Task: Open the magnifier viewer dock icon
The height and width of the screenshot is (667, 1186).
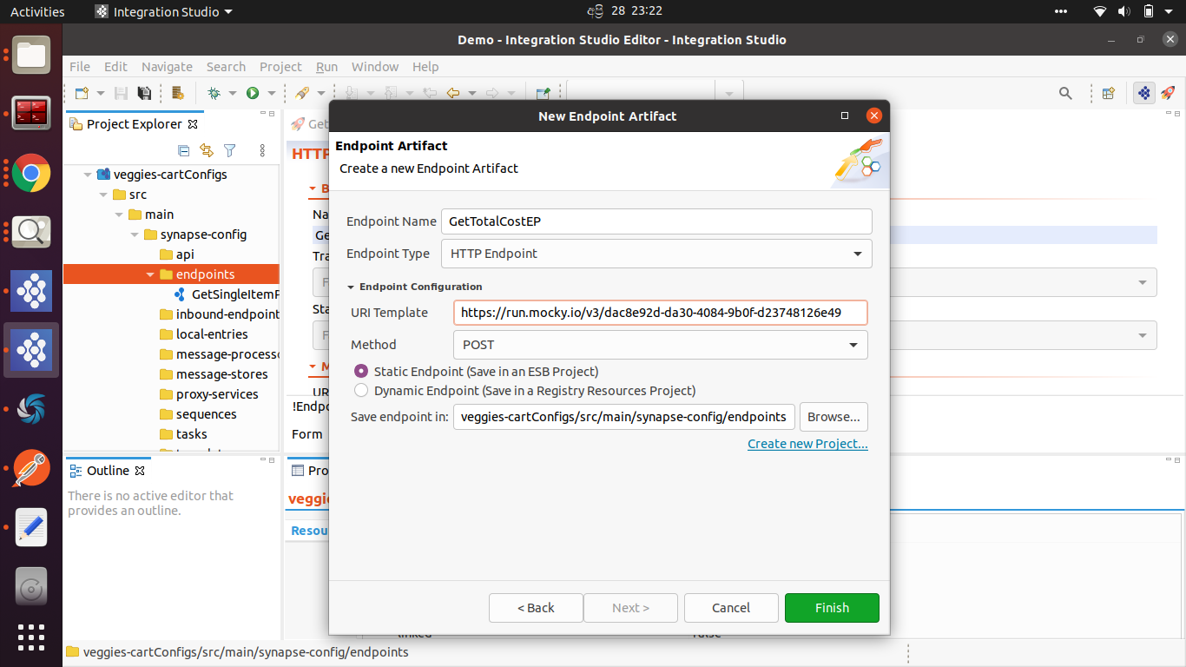Action: [31, 232]
